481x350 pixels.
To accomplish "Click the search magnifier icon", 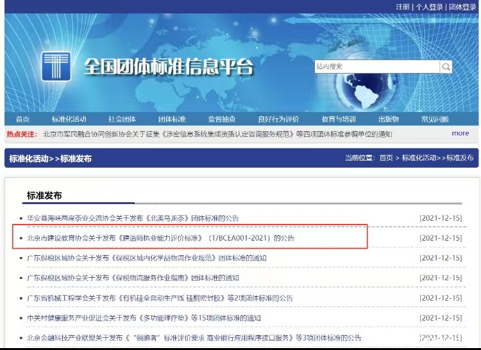I will [x=446, y=67].
